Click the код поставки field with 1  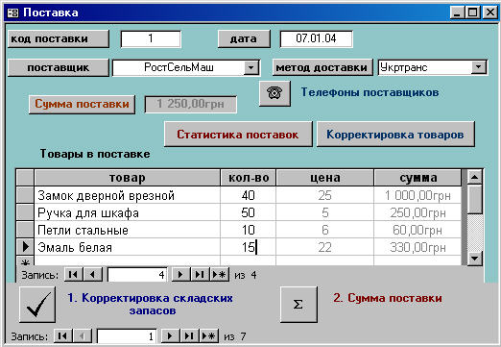(x=151, y=38)
